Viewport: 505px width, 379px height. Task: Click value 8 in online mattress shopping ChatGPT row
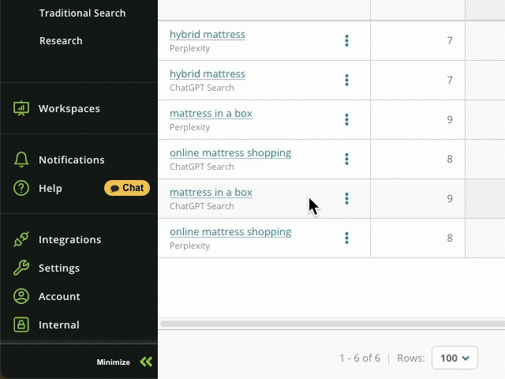tap(450, 159)
